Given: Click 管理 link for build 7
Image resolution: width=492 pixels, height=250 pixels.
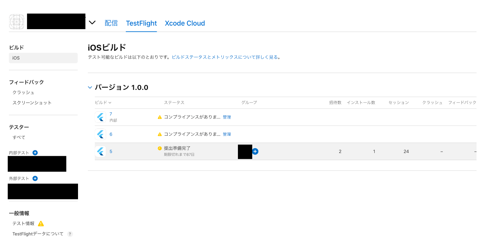Looking at the screenshot, I should [227, 117].
